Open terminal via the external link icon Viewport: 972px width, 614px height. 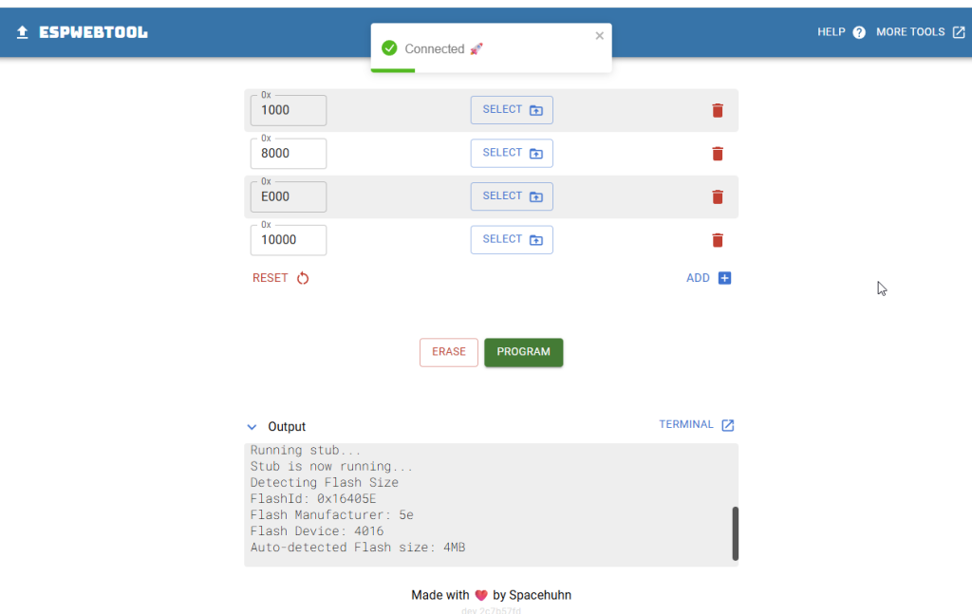click(x=729, y=424)
